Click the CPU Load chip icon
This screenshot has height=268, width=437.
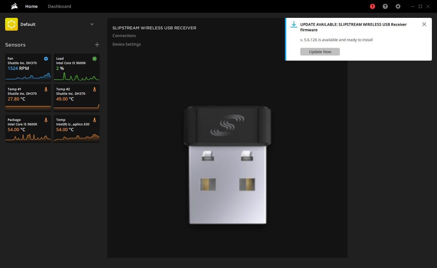click(x=95, y=59)
